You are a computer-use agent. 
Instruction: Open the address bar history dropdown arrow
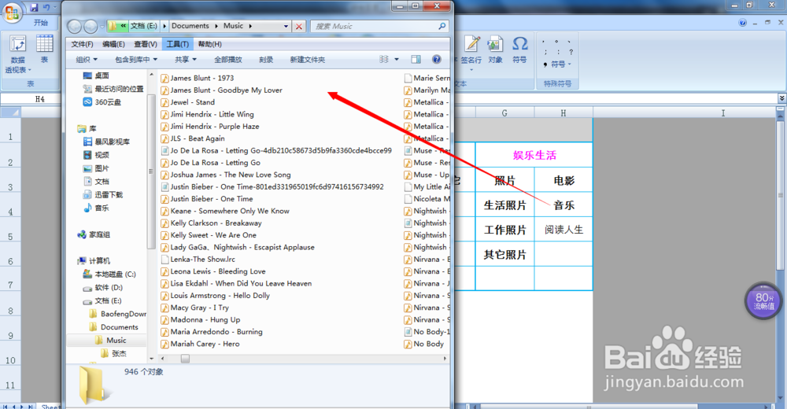(286, 26)
